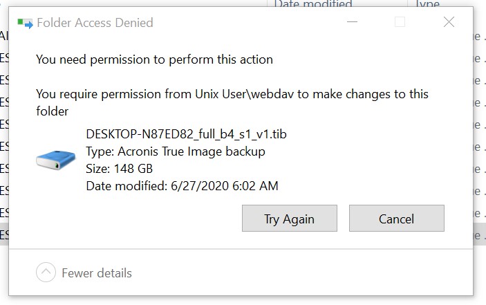Click the greyed-out maximize box in the title bar
Image resolution: width=486 pixels, height=305 pixels.
[400, 22]
